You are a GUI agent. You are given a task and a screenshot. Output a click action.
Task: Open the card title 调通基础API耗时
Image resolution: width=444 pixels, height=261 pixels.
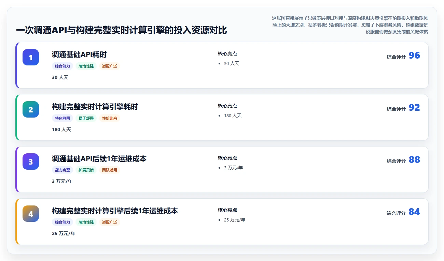[79, 55]
